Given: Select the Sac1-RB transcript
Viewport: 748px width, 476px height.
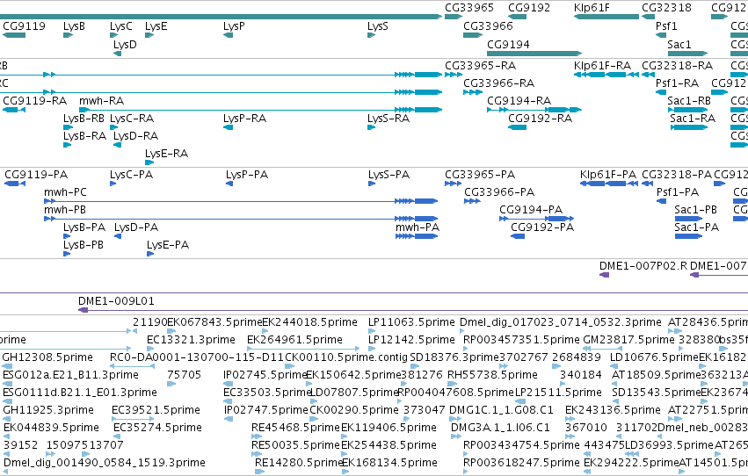Looking at the screenshot, I should click(x=687, y=110).
